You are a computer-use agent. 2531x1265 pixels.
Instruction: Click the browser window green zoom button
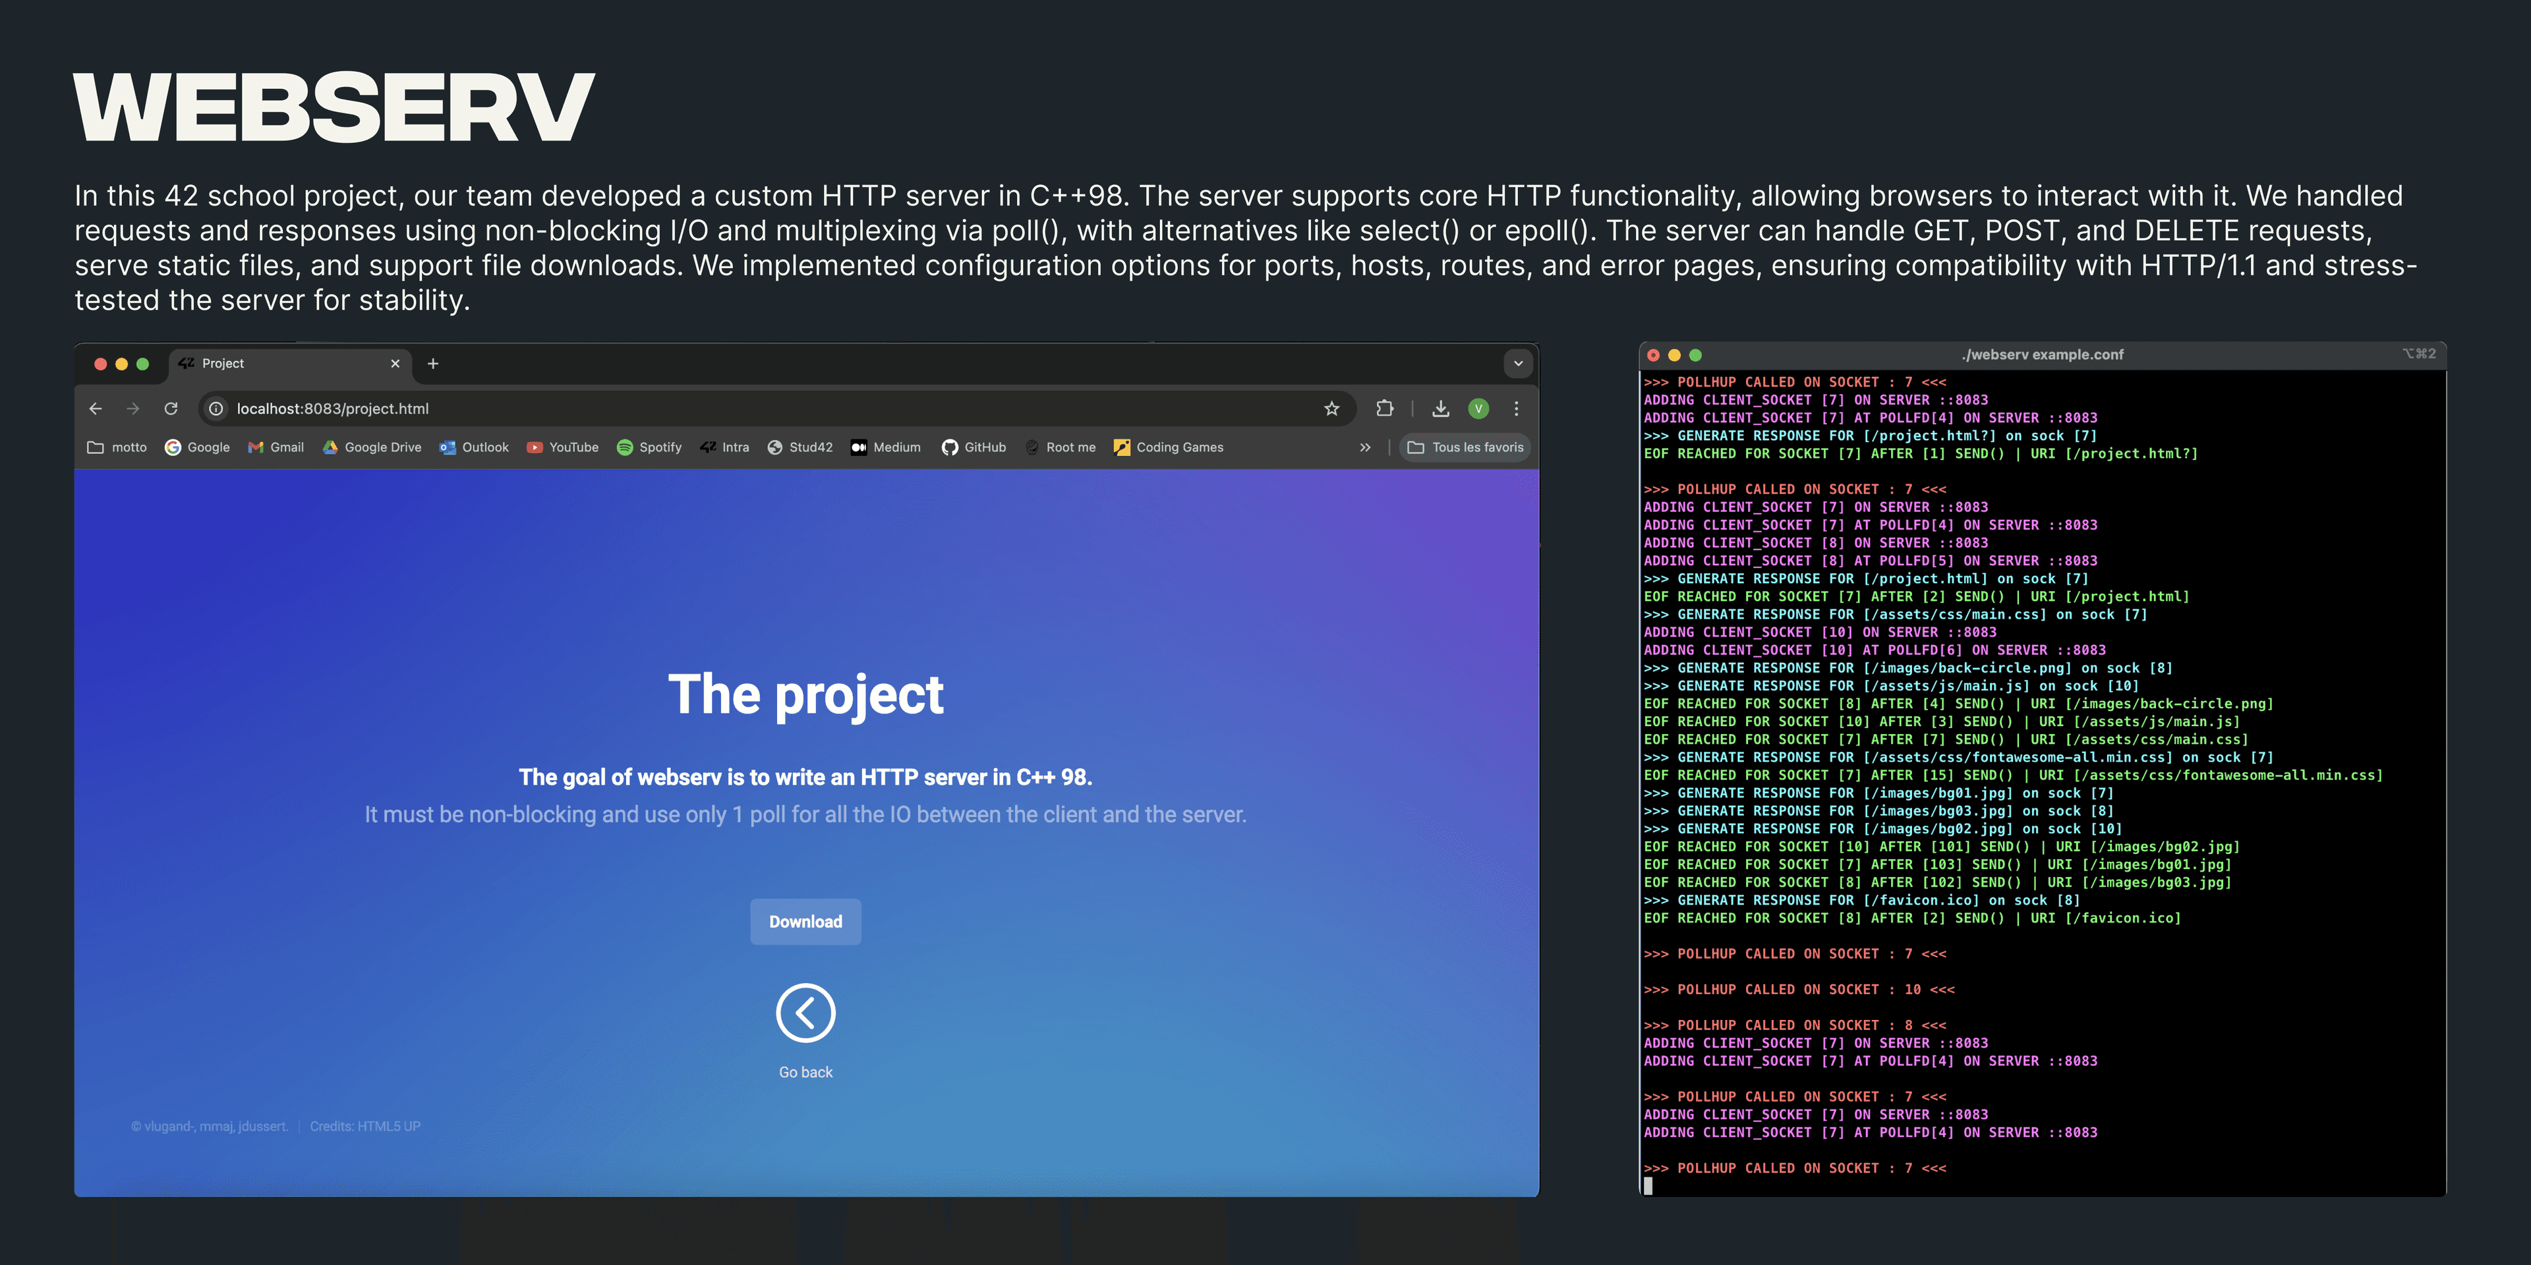(142, 364)
